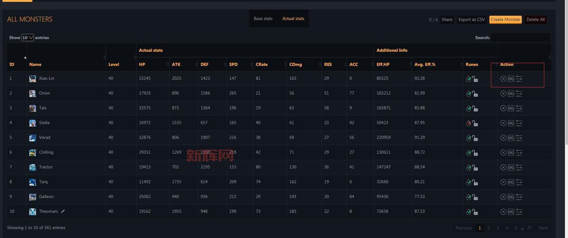
Task: Open settings sliders icon for Talc
Action: [519, 109]
